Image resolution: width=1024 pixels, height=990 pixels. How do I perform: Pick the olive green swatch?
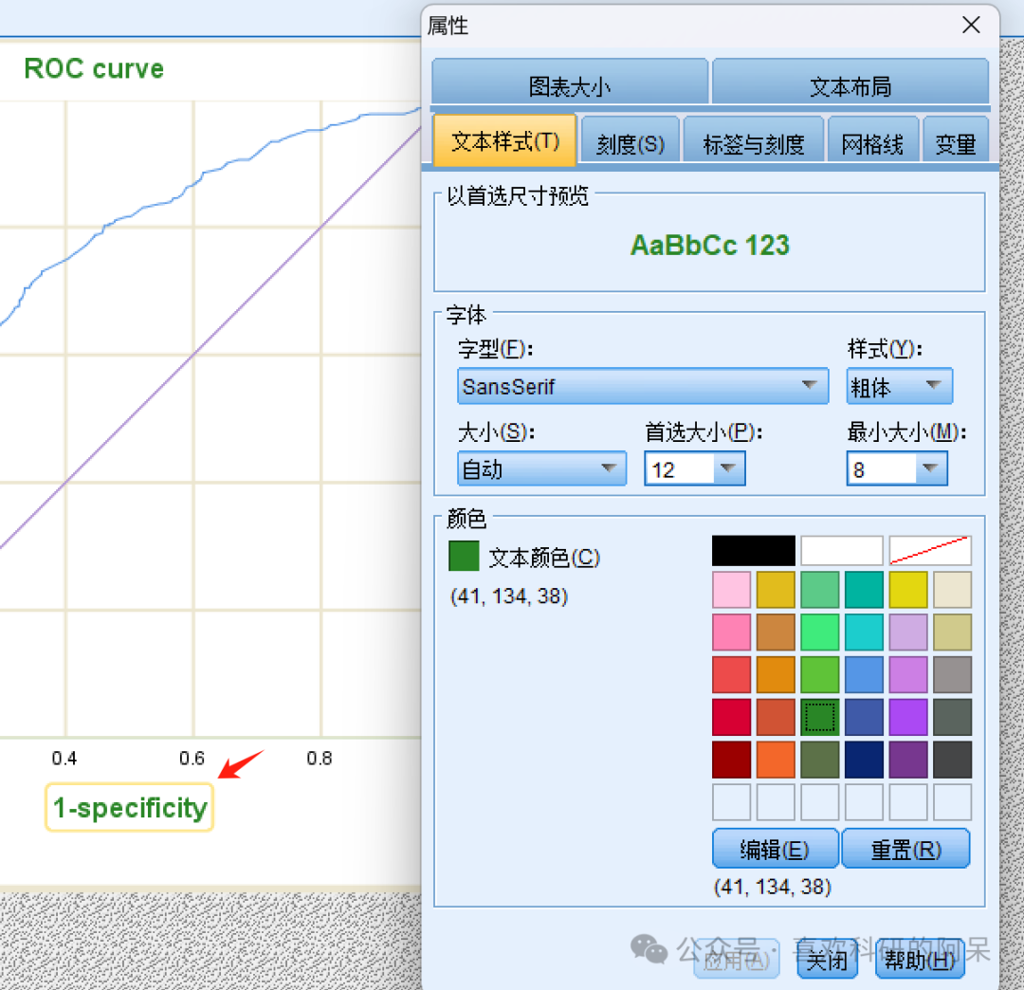819,759
